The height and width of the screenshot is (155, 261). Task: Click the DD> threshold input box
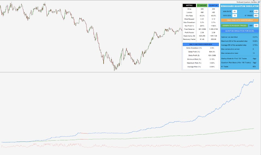(x=256, y=25)
